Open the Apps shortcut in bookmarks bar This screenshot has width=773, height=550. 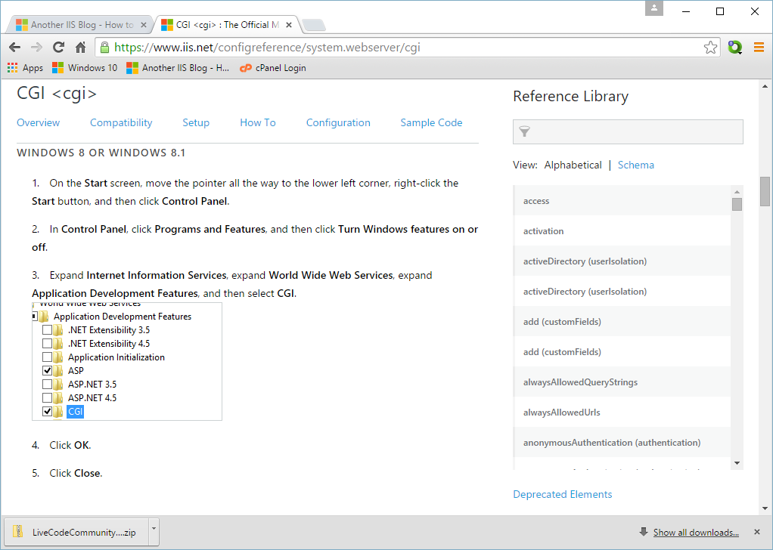pyautogui.click(x=25, y=68)
